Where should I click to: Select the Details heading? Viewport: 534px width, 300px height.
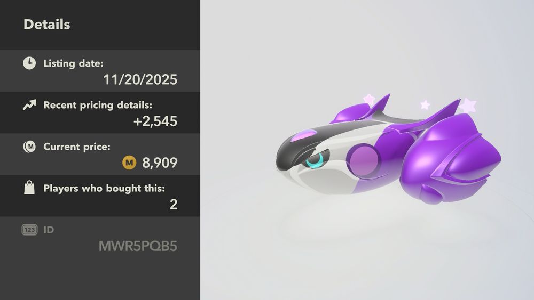coord(46,25)
